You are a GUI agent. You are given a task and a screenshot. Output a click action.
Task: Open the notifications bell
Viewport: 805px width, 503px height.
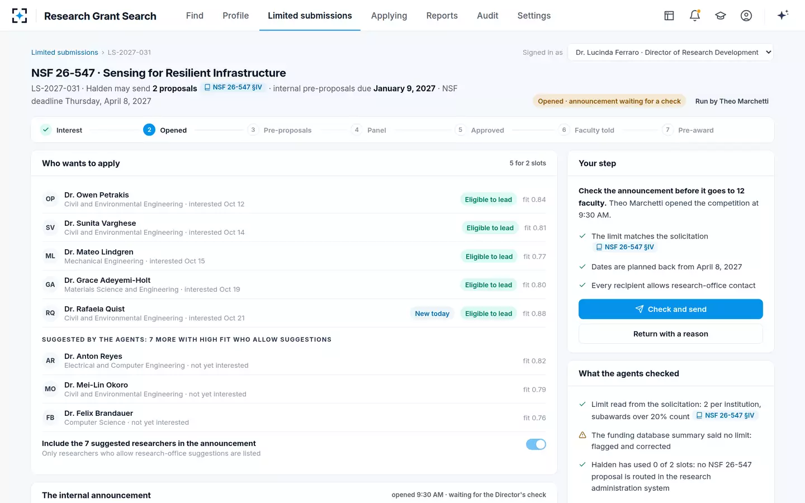pyautogui.click(x=695, y=16)
